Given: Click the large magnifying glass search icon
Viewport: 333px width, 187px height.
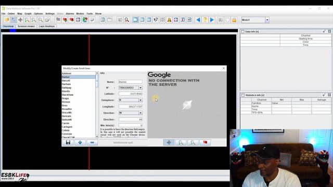Looking at the screenshot, I should click(127, 20).
